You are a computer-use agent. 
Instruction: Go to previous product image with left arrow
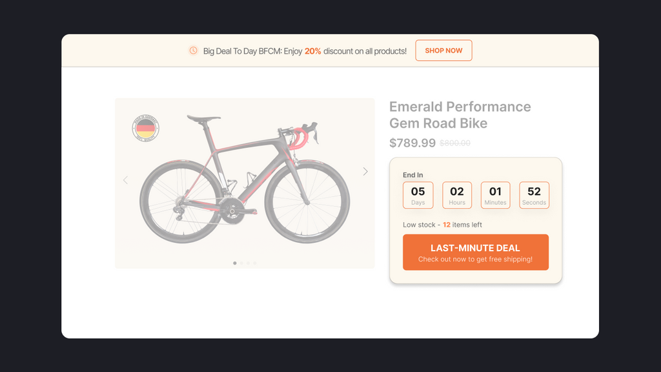click(125, 180)
